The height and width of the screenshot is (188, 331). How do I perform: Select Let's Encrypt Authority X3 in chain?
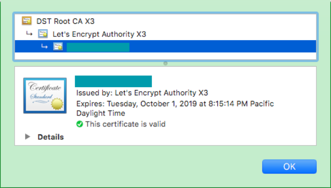click(99, 34)
